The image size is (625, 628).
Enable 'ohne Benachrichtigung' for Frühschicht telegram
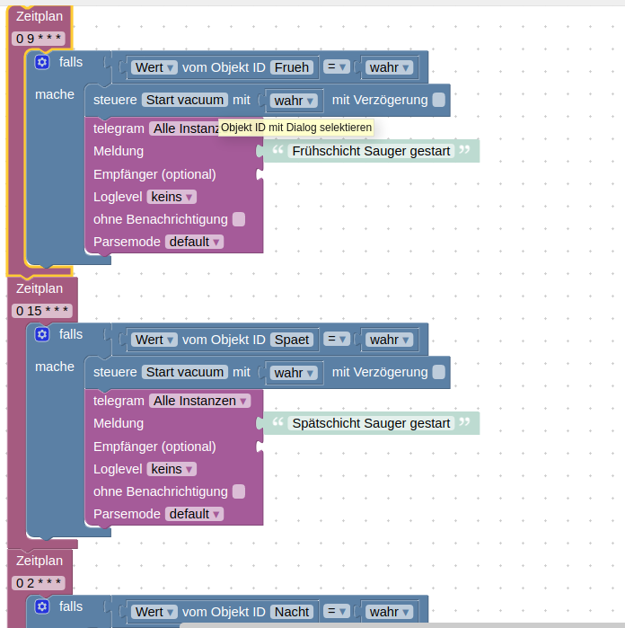[x=239, y=219]
